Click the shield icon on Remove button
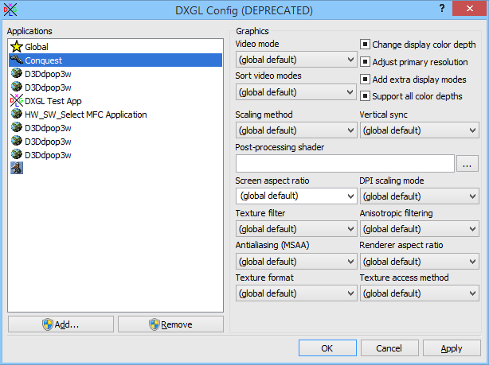 coord(154,324)
